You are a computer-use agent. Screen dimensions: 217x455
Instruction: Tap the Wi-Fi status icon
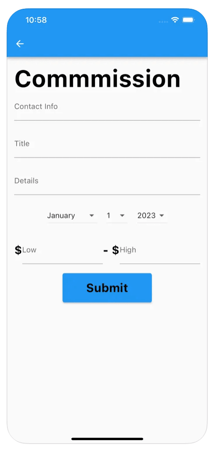coord(175,20)
